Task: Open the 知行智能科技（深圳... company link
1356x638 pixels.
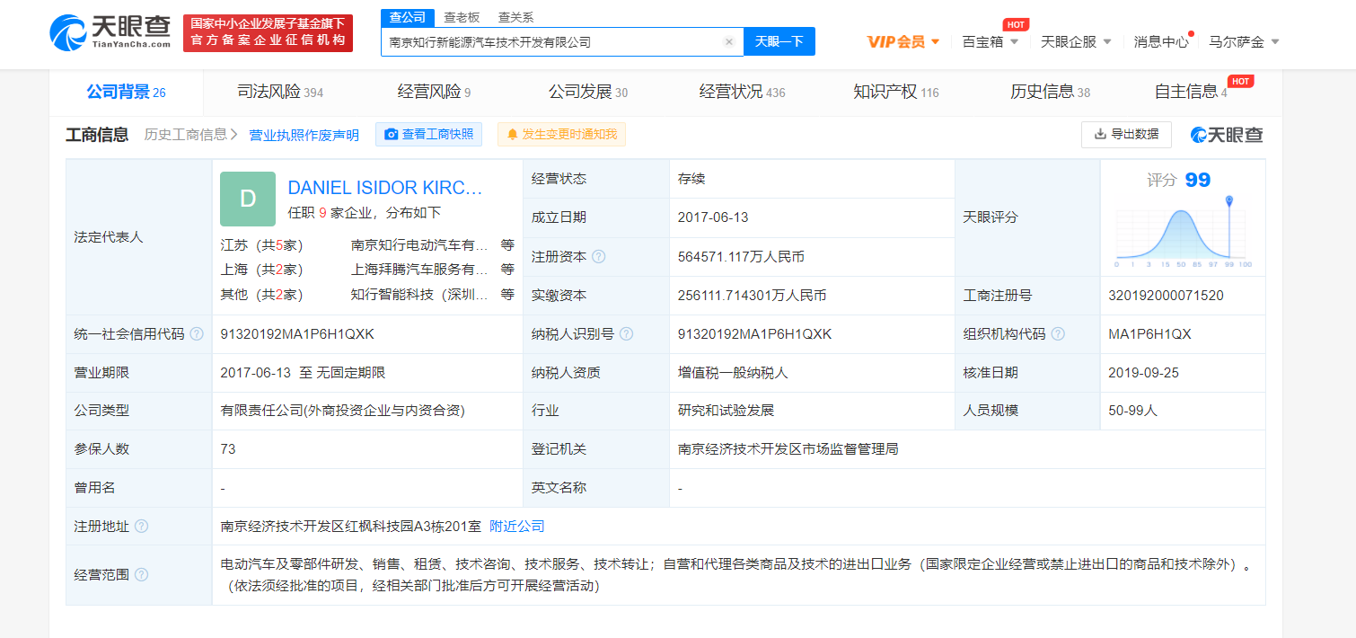Action: point(419,295)
